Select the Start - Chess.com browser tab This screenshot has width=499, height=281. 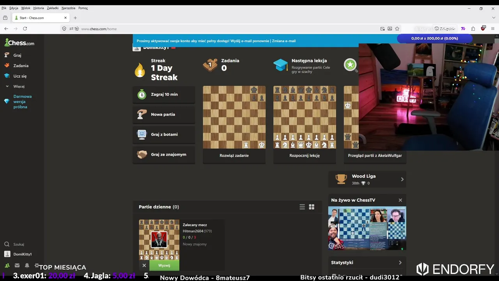[x=41, y=18]
